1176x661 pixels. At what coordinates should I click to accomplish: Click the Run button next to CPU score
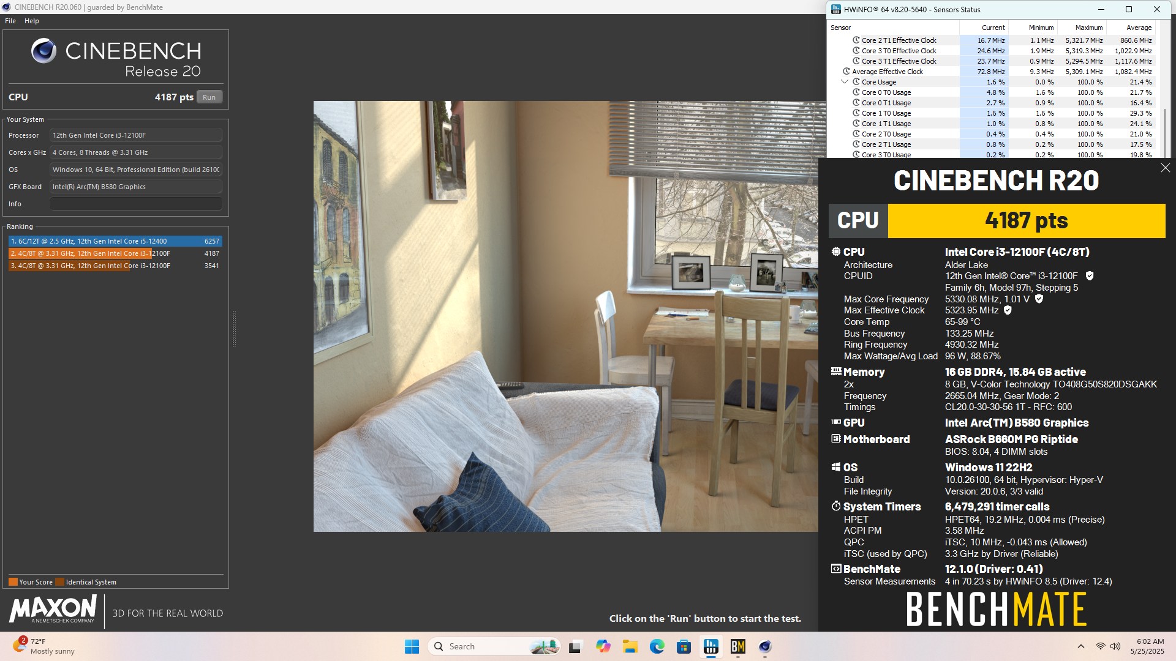(209, 97)
